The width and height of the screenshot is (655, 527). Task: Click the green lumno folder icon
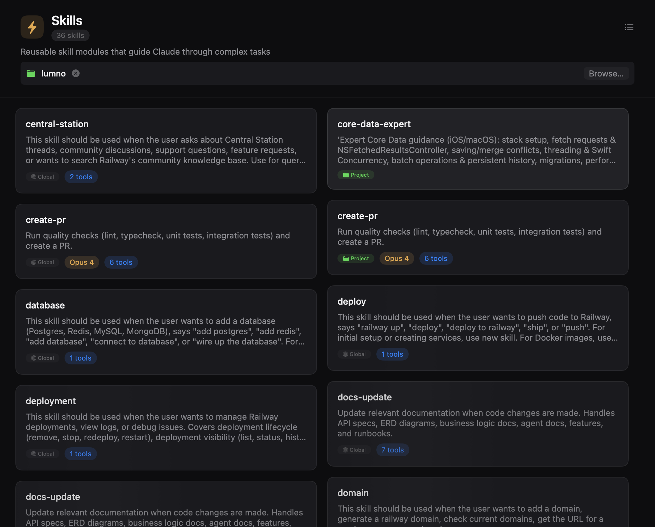point(31,74)
